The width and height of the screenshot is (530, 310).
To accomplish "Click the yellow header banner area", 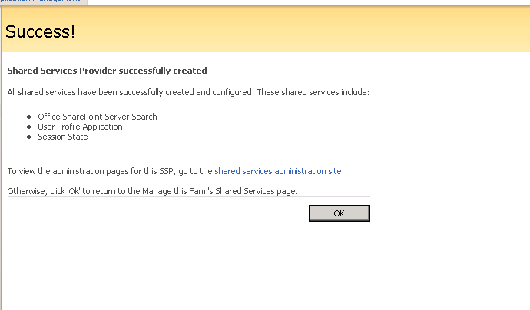I will [x=307, y=32].
